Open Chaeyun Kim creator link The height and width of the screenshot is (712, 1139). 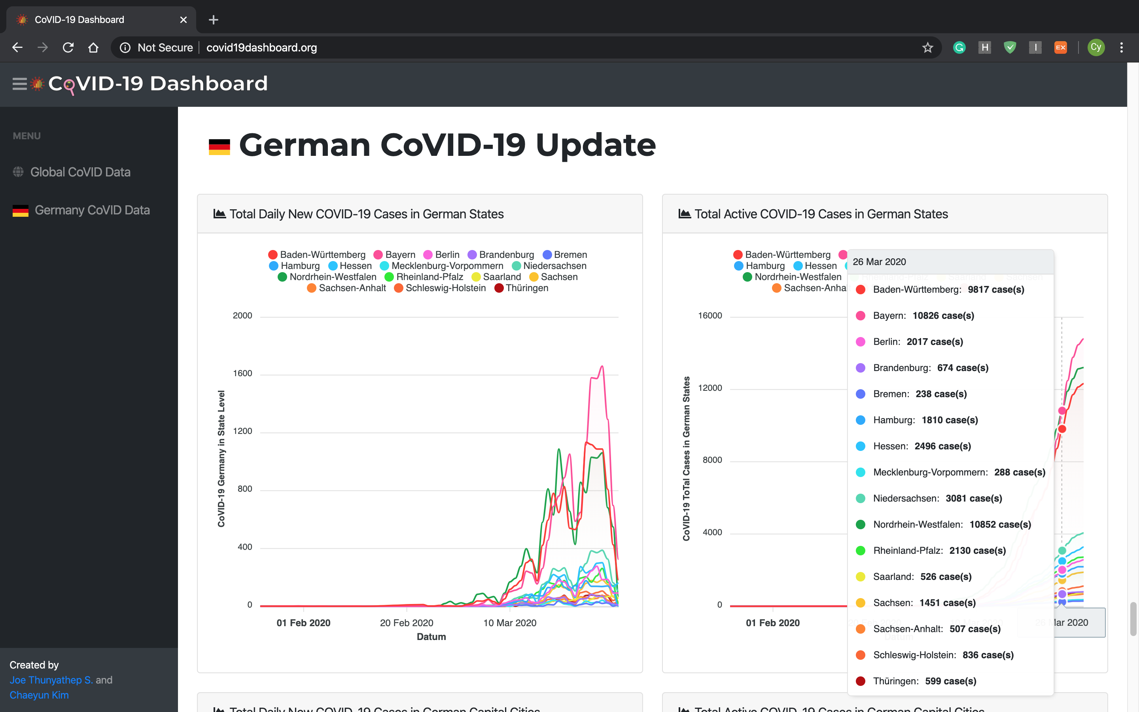39,695
